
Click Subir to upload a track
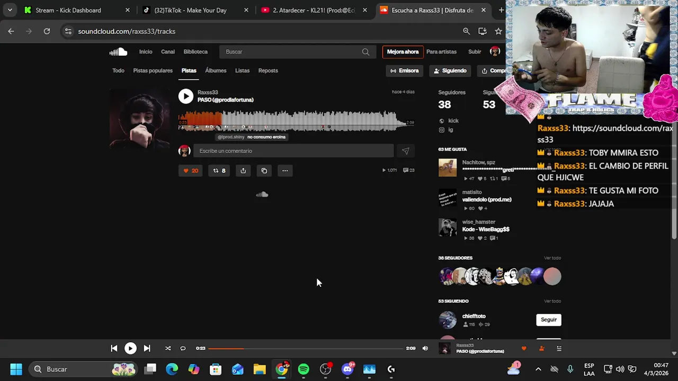(475, 52)
